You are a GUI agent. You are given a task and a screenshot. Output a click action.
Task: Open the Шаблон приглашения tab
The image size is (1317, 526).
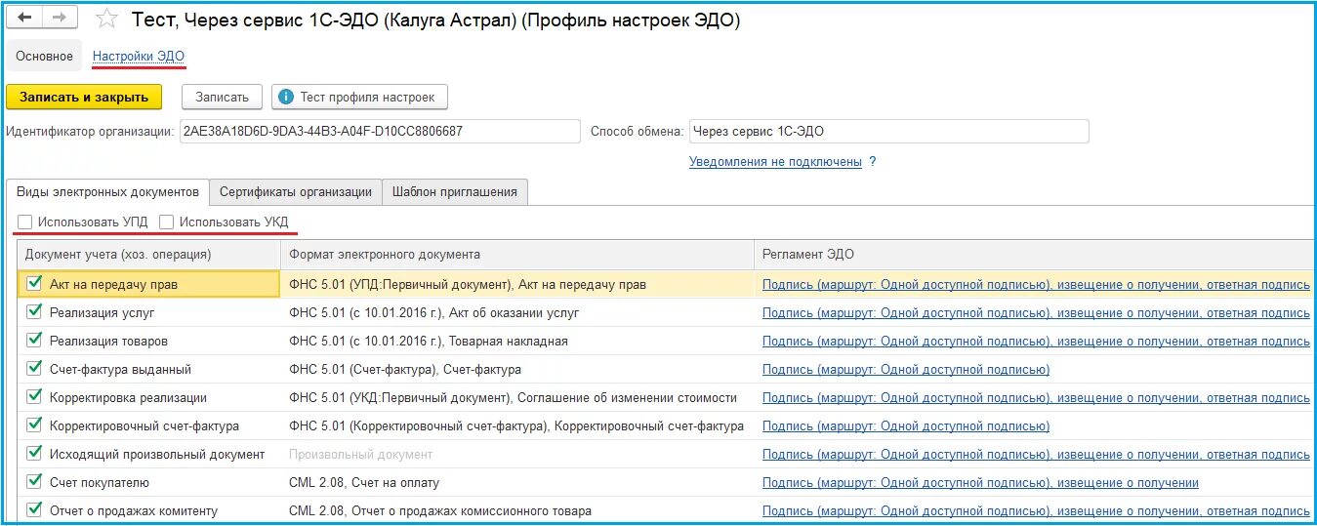click(x=455, y=192)
